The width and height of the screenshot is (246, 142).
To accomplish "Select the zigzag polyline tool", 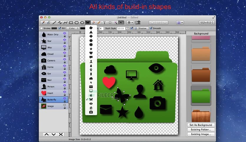I will click(60, 23).
